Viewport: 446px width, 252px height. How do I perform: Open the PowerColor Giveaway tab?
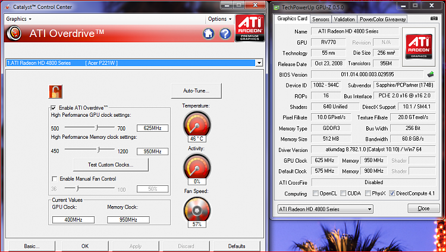click(x=382, y=20)
